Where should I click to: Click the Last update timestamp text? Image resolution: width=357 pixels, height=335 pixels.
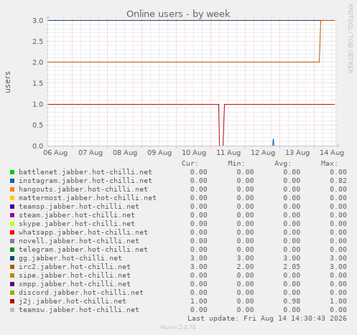(x=267, y=319)
